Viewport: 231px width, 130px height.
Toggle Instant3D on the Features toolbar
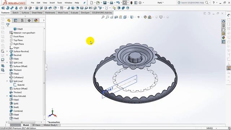click(114, 8)
